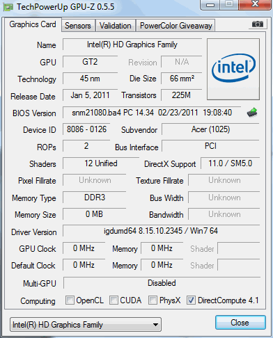
Task: Select the Graphics Card tab
Action: pyautogui.click(x=33, y=24)
